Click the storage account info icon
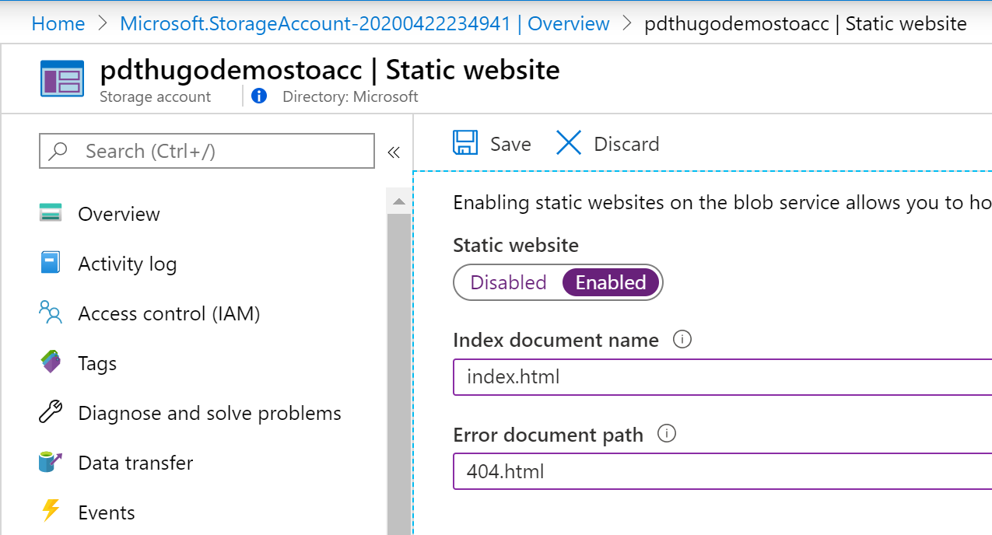The image size is (992, 535). 259,96
